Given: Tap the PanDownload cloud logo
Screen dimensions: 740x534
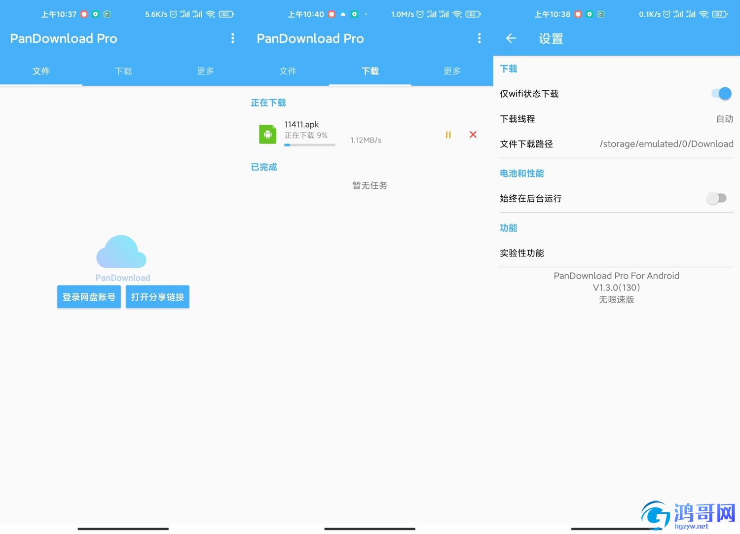Looking at the screenshot, I should coord(121,251).
